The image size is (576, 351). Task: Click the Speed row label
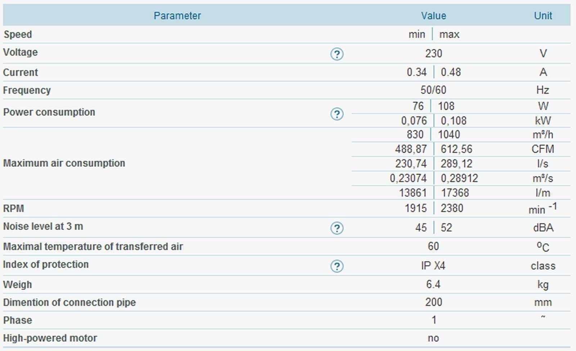click(x=18, y=34)
